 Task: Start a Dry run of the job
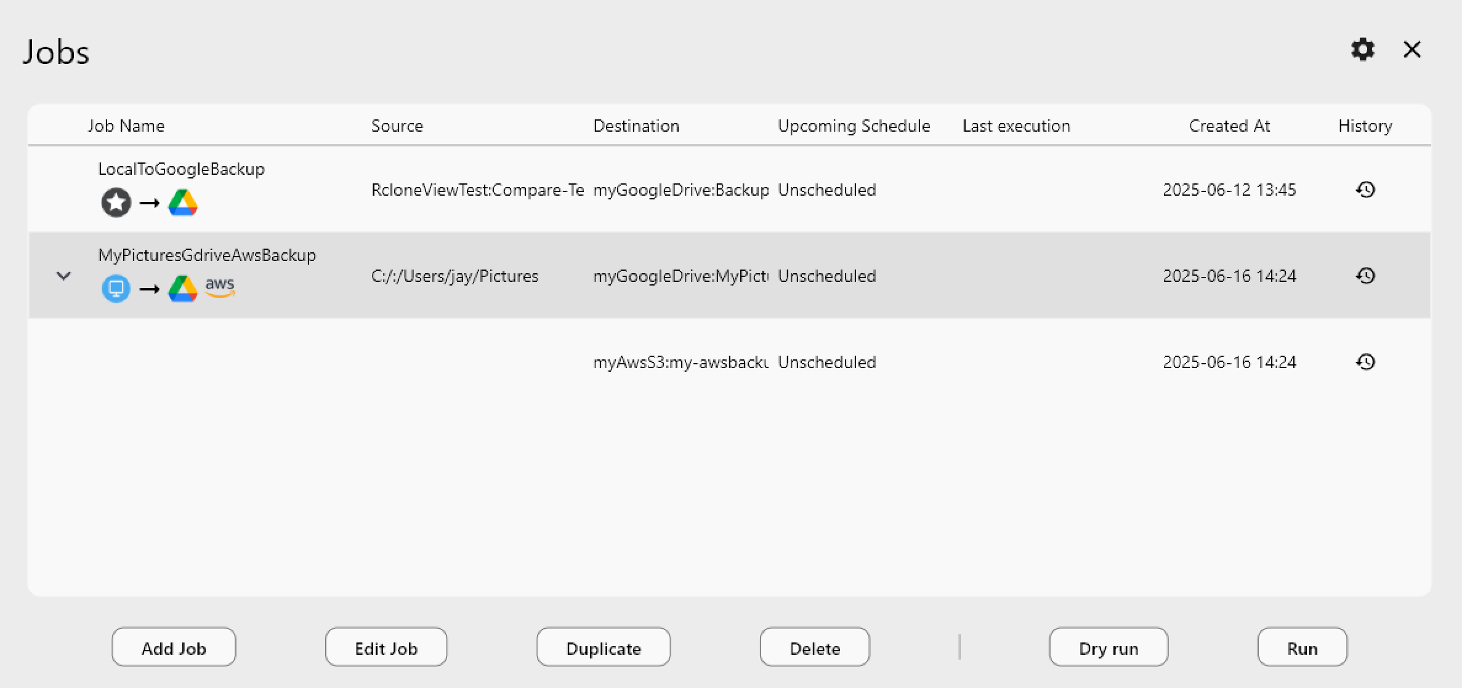point(1108,647)
